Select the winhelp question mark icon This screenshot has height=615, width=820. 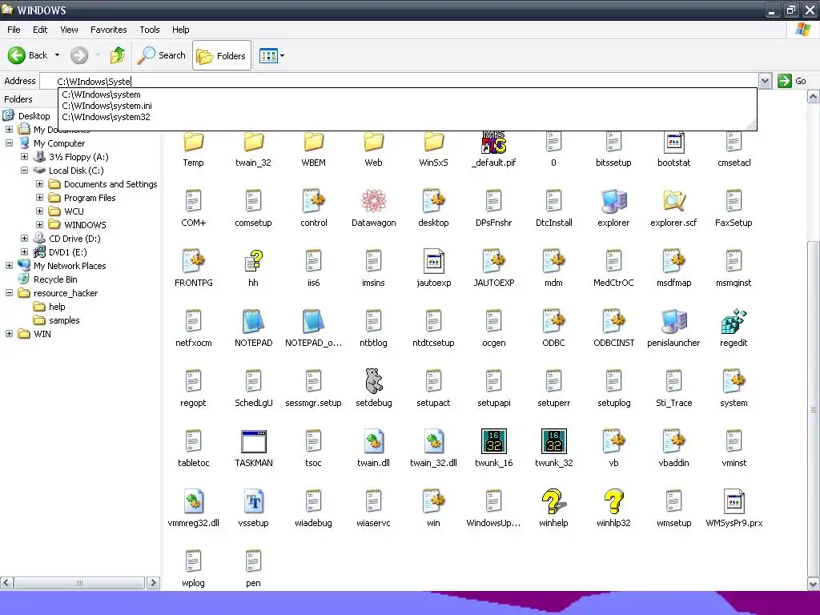(553, 501)
